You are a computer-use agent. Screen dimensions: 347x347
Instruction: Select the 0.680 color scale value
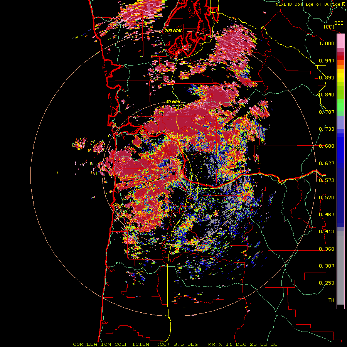pos(327,146)
